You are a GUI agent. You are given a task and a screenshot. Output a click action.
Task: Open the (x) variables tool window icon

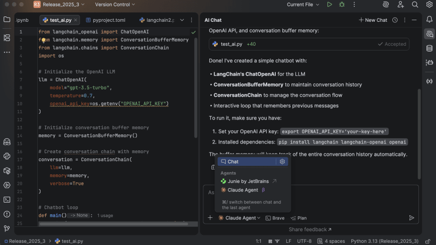429,81
